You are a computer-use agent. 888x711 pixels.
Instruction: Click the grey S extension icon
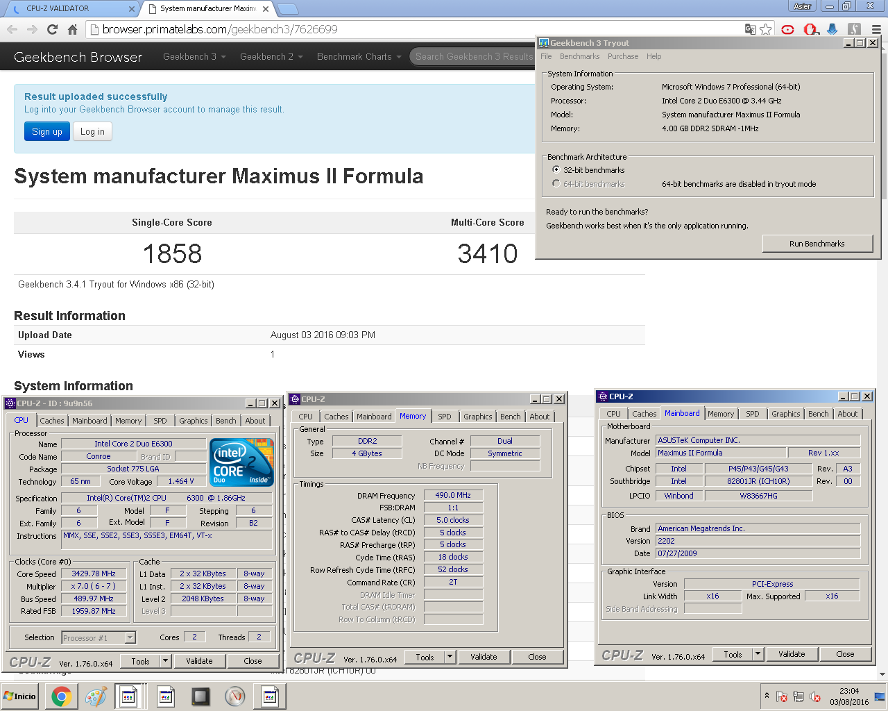[x=855, y=29]
